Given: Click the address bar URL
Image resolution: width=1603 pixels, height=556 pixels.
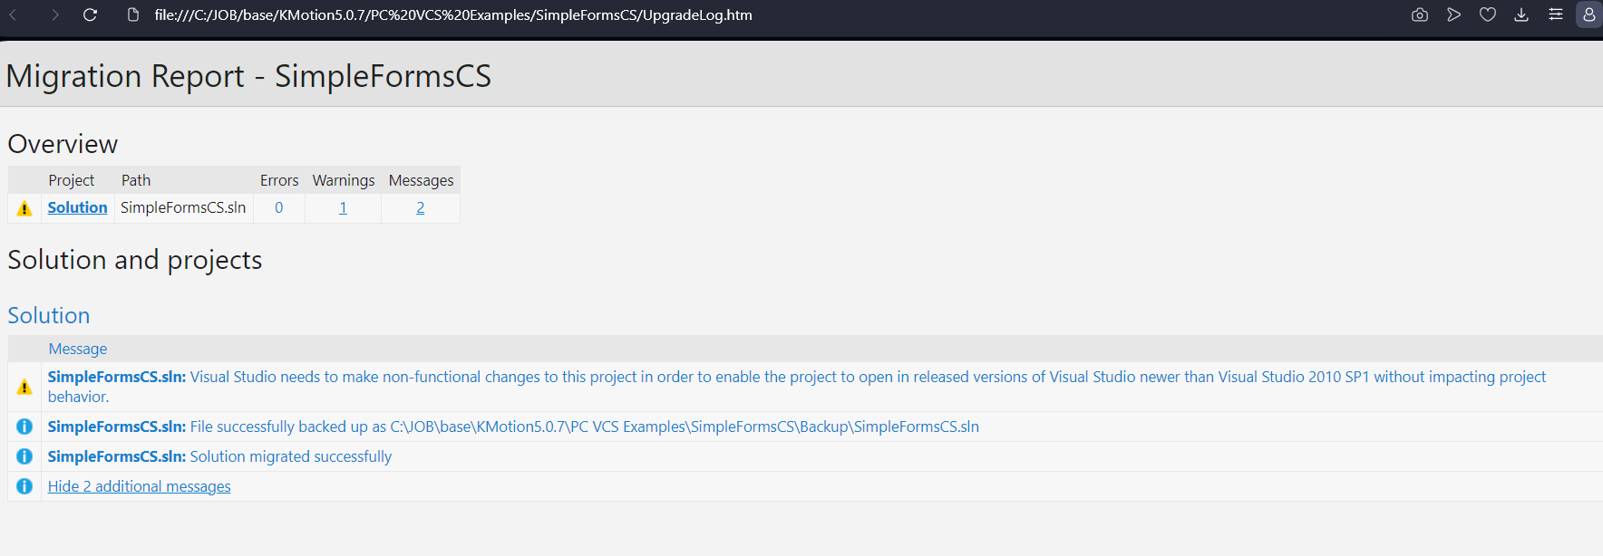Looking at the screenshot, I should click(x=453, y=14).
